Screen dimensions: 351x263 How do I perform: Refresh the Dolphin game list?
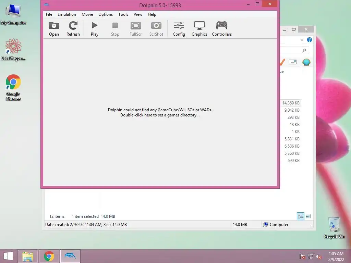(x=73, y=29)
